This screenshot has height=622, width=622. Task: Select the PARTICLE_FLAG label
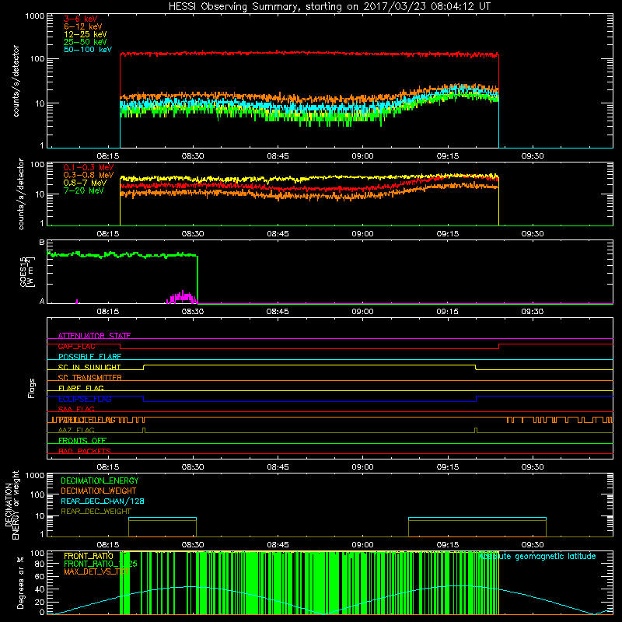click(x=87, y=420)
